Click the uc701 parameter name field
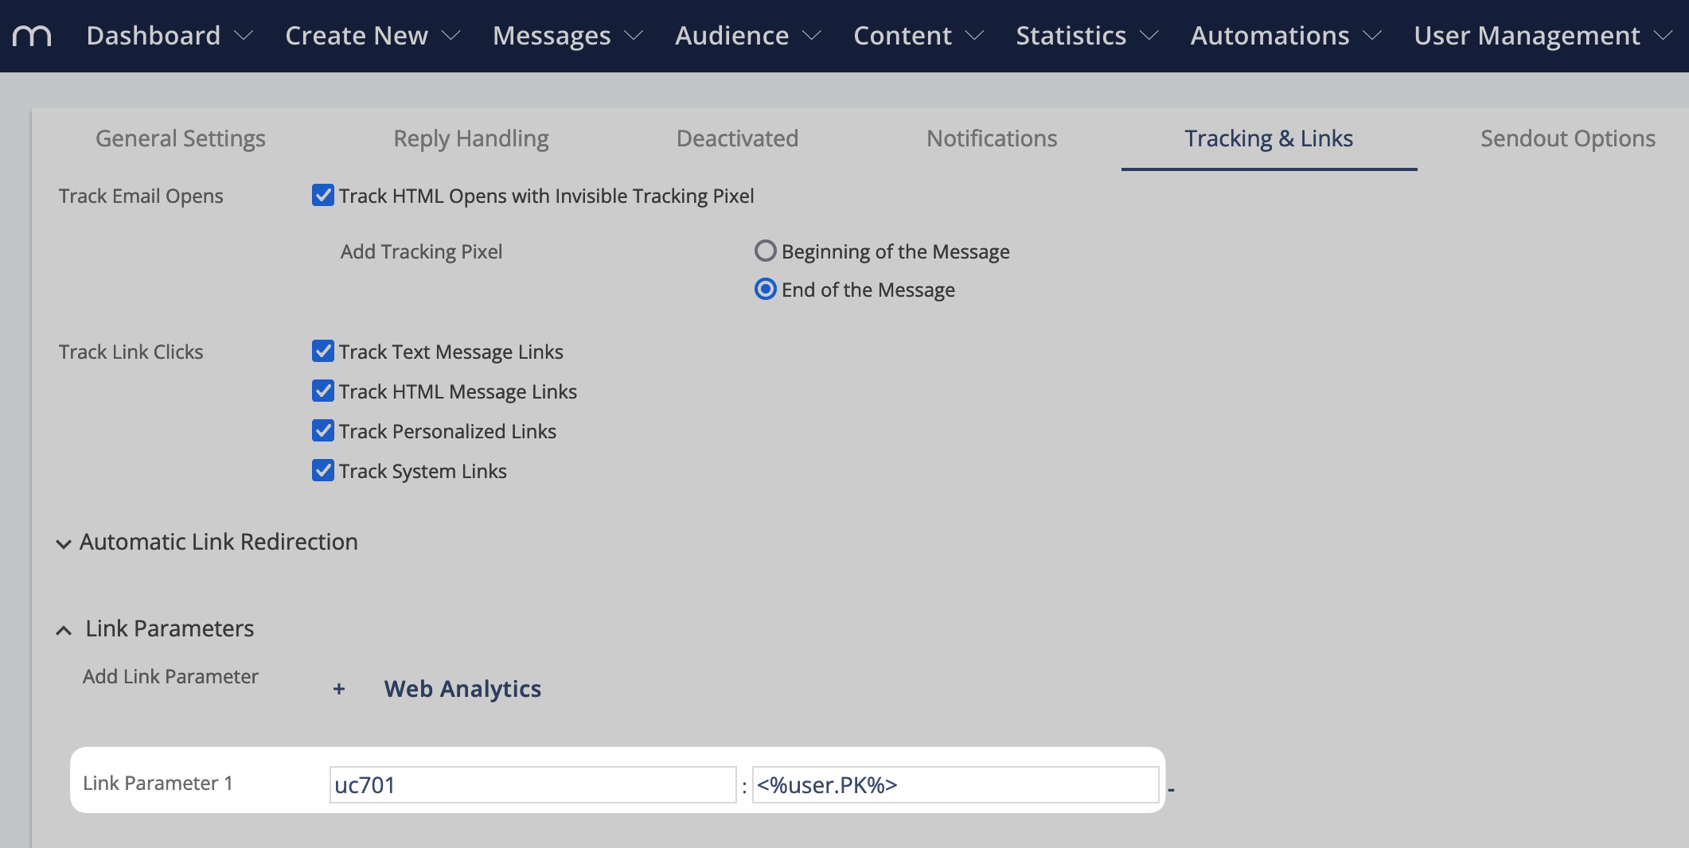 point(532,785)
